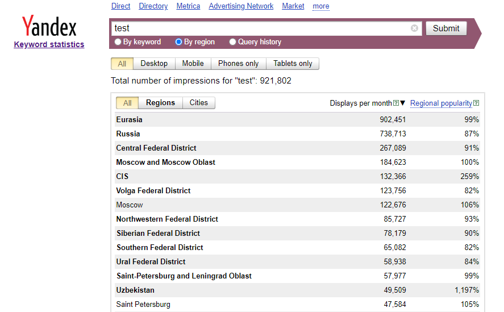Open the Directory link
The height and width of the screenshot is (312, 504).
pos(153,6)
